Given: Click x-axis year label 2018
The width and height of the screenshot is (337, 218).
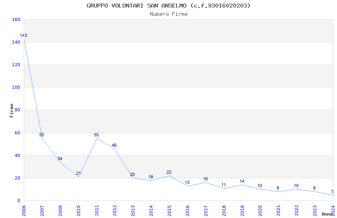Looking at the screenshot, I should [x=224, y=211].
